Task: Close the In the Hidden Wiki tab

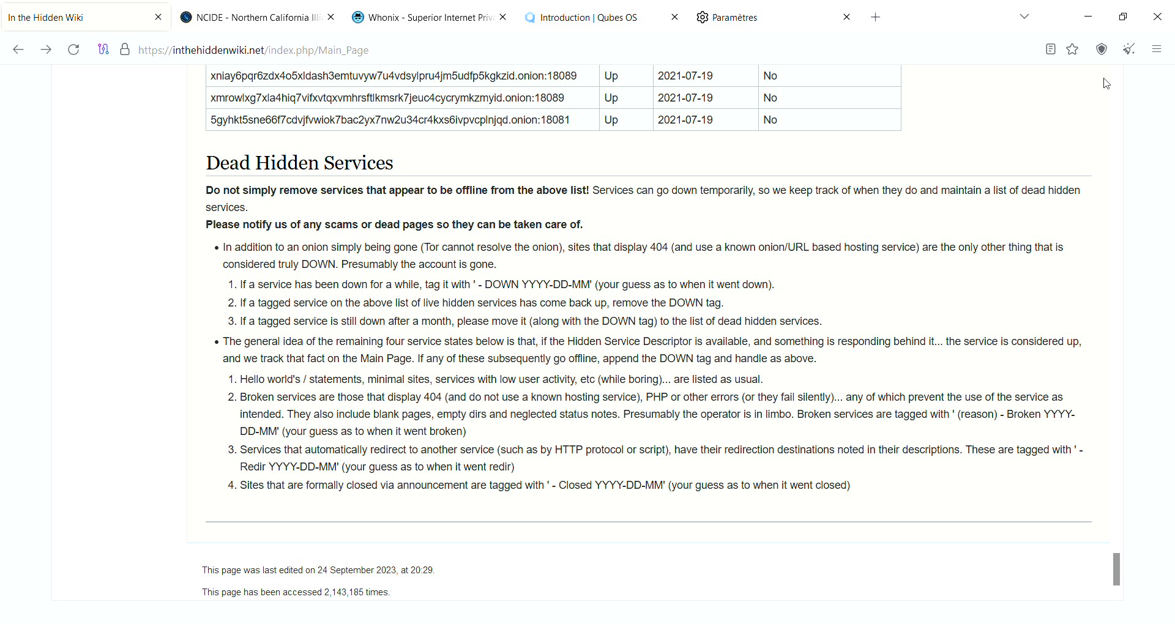Action: [159, 17]
